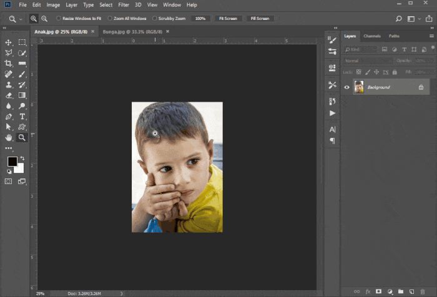
Task: Toggle lock position icon
Action: 376,72
